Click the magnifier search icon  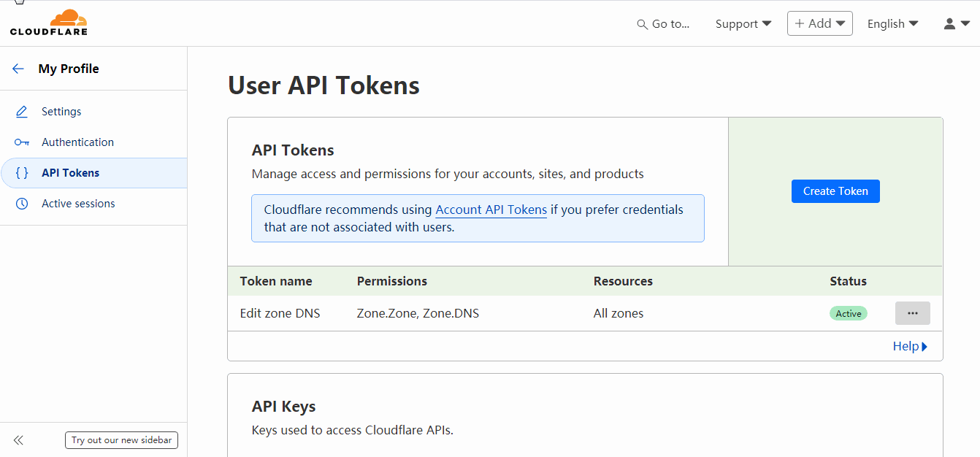click(643, 24)
